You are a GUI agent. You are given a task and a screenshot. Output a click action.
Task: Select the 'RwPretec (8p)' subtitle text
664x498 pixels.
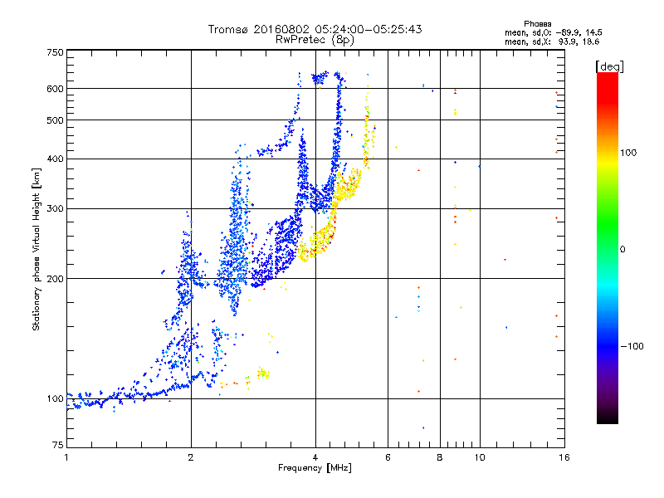[315, 40]
